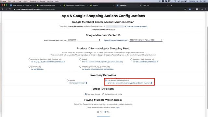The height and width of the screenshot is (117, 208).
Task: Open the File menu
Action: pyautogui.click(x=9, y=1)
